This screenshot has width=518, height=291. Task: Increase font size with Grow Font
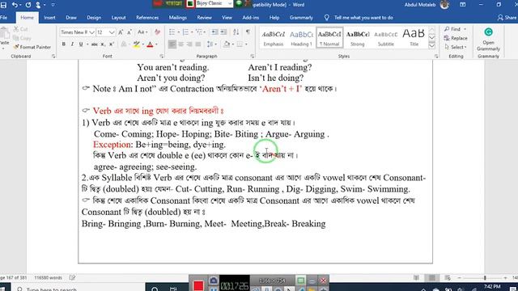tap(121, 32)
